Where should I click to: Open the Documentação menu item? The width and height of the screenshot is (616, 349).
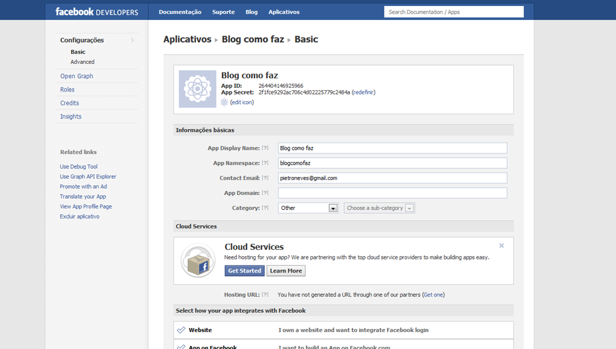pos(180,12)
